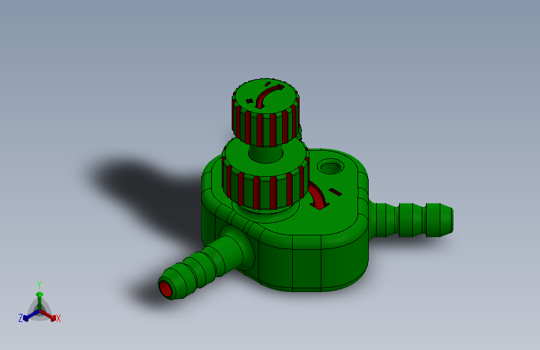Select the round hole on the valve body top
Image resolution: width=540 pixels, height=350 pixels.
coord(331,167)
